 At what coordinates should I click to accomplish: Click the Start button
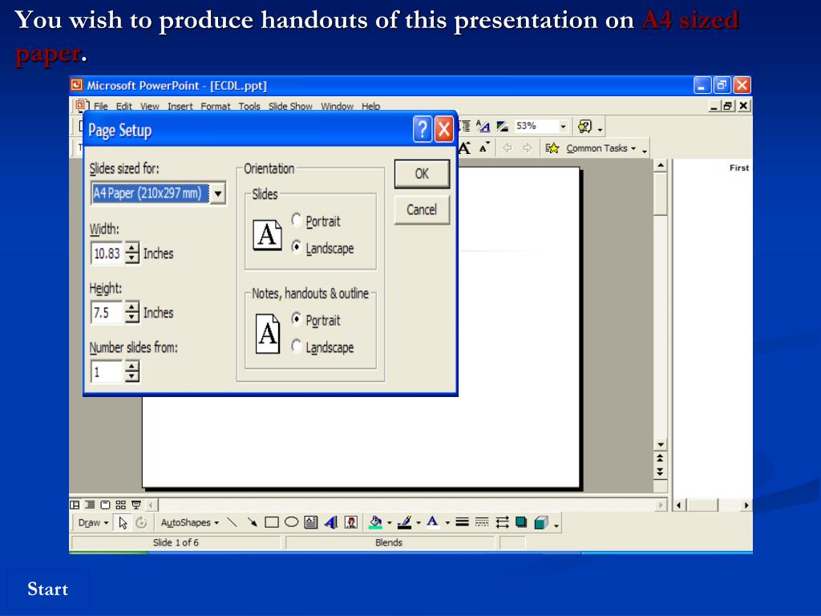tap(47, 589)
